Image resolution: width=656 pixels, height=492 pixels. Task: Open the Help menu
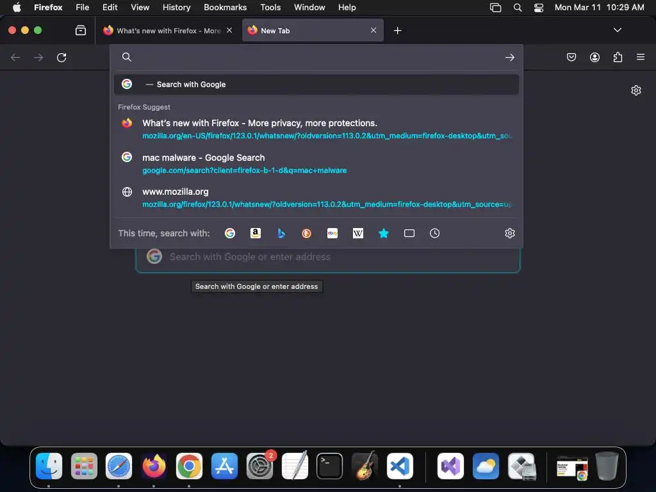pyautogui.click(x=347, y=8)
